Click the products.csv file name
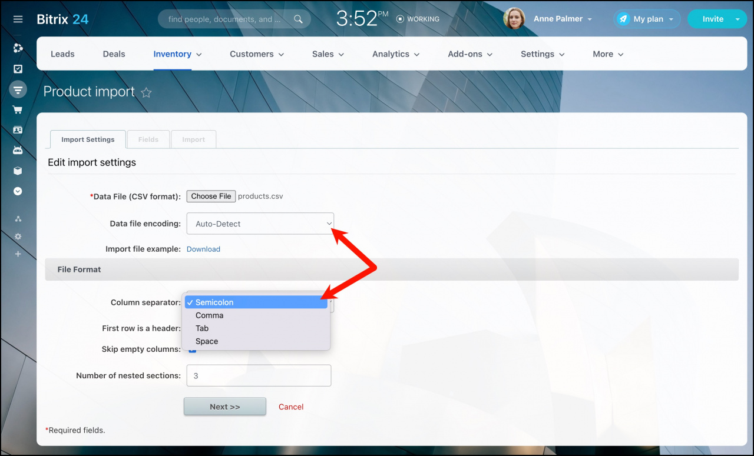 [260, 196]
